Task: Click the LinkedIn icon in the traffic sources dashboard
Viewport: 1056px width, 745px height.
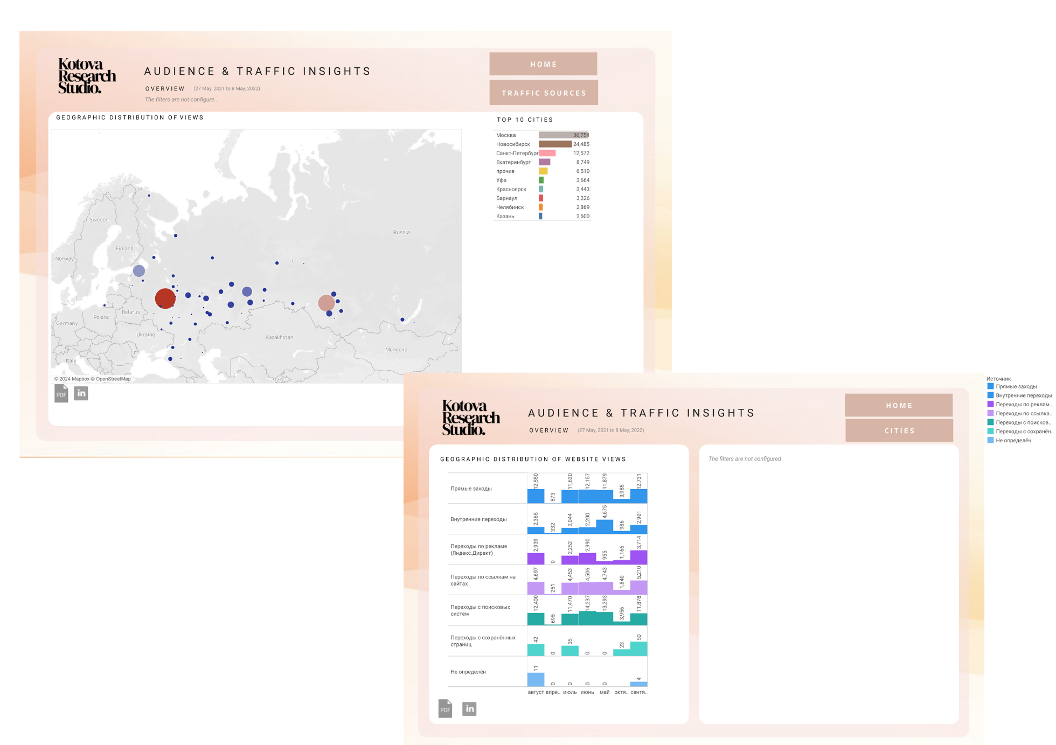Action: 469,708
